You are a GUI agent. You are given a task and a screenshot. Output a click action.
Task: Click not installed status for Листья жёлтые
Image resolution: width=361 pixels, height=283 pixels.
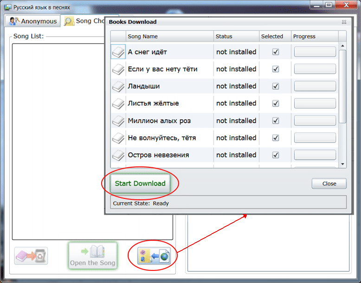[236, 103]
